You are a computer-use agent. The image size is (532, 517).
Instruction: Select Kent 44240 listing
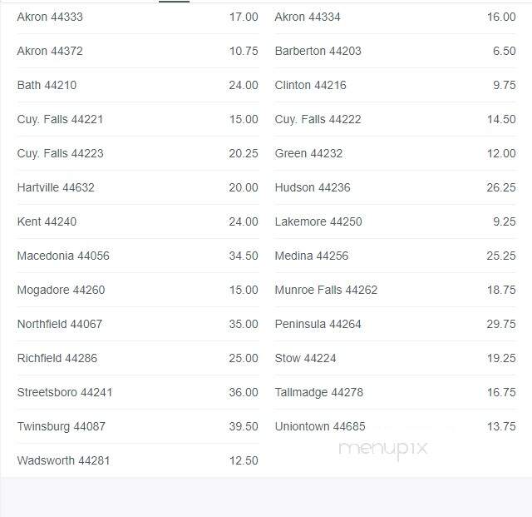click(138, 221)
